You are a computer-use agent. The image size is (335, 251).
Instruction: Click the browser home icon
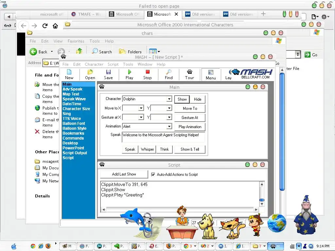click(55, 26)
